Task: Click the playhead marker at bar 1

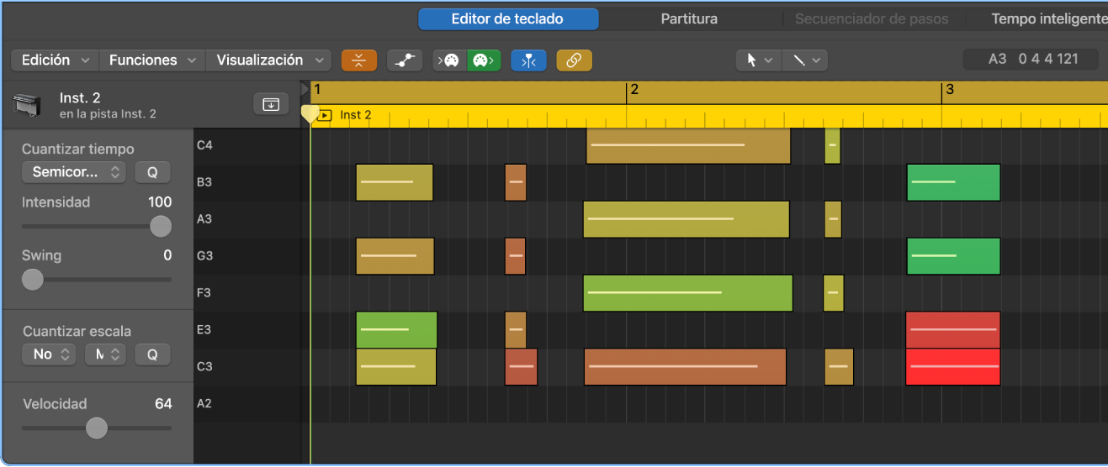Action: (x=310, y=115)
